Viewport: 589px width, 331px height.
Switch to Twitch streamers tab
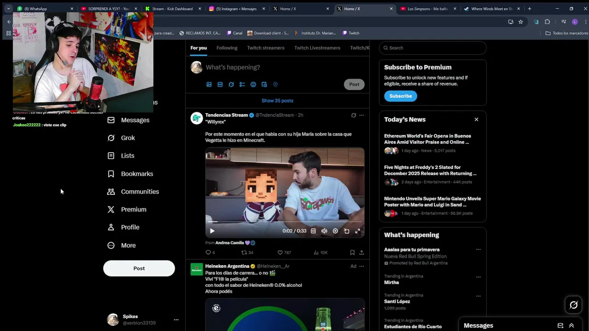266,48
